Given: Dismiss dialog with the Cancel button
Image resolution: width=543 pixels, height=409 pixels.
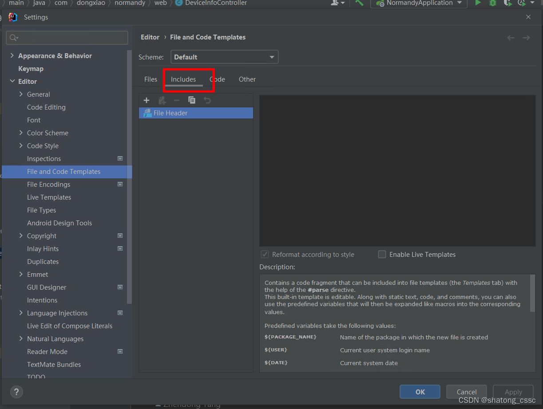Looking at the screenshot, I should (x=467, y=392).
